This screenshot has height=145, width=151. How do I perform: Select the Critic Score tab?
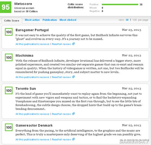12,21
